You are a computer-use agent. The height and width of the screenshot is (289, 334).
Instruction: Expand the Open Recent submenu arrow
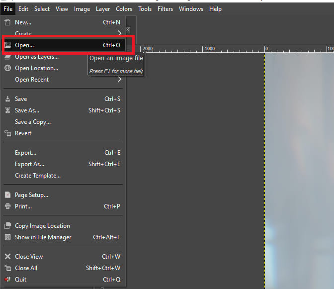(120, 80)
